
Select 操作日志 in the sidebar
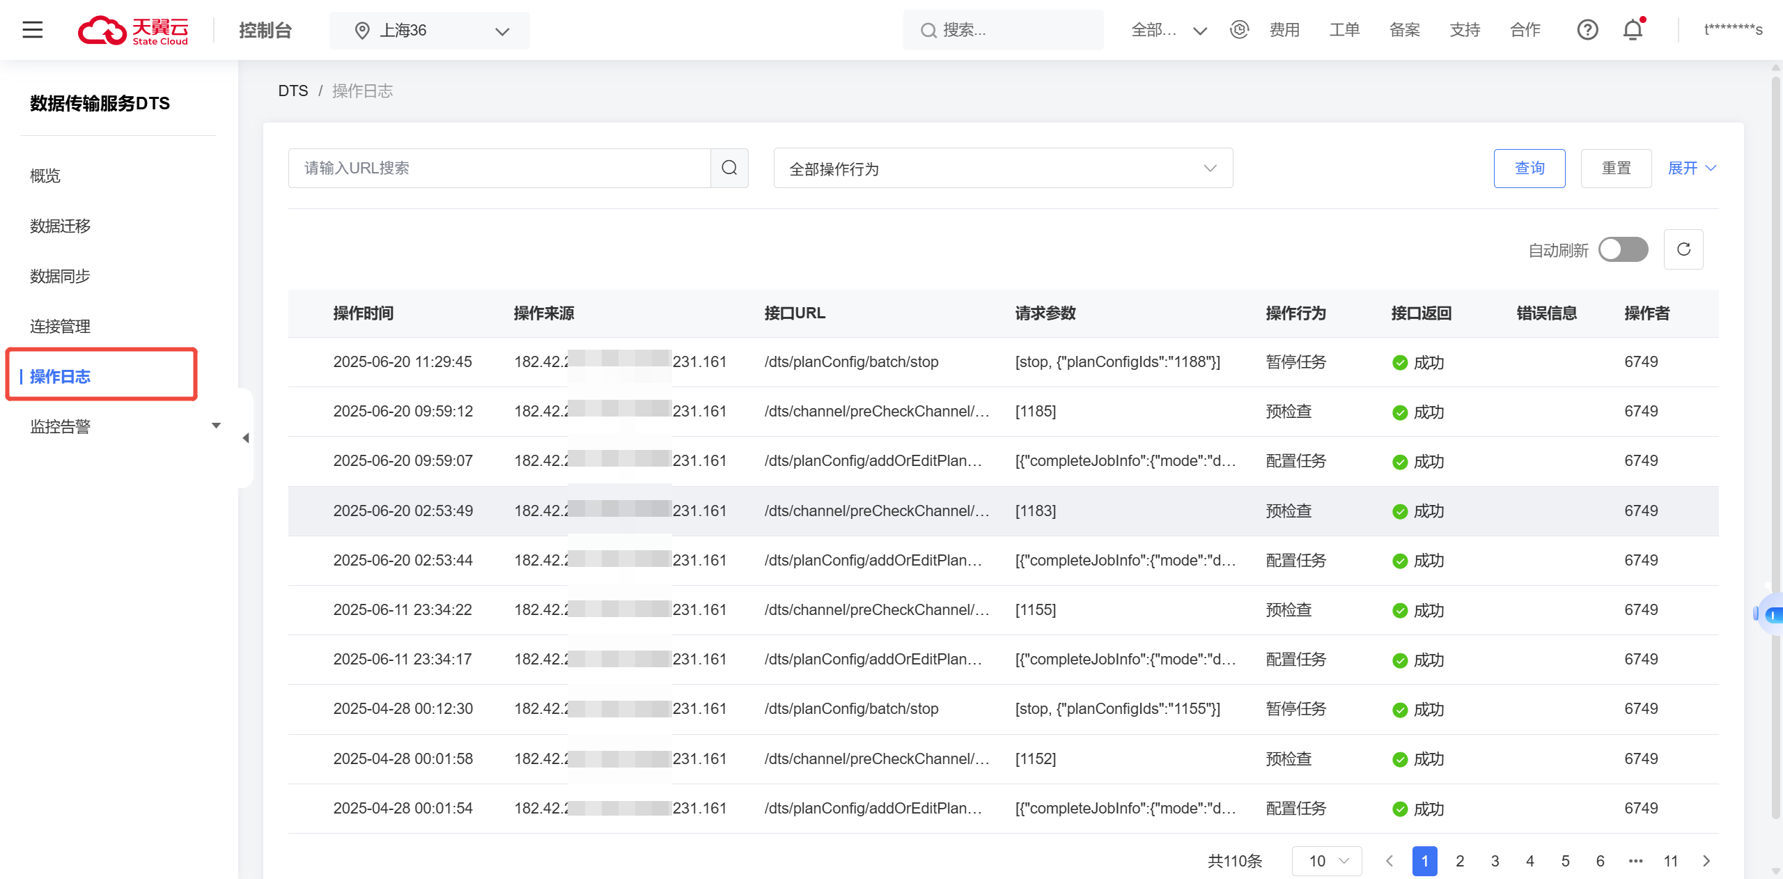pyautogui.click(x=60, y=376)
